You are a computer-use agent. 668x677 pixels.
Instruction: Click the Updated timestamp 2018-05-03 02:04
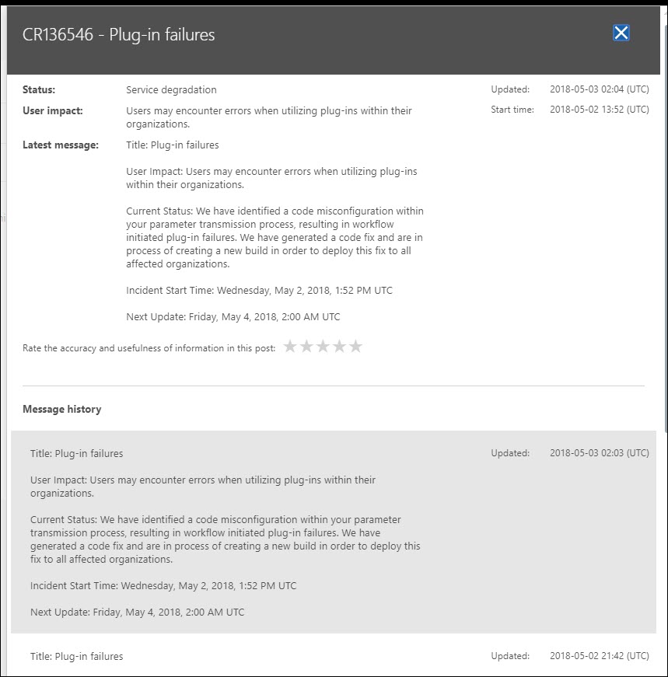pyautogui.click(x=599, y=89)
